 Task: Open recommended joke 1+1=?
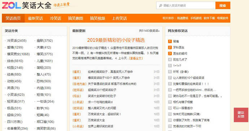pyautogui.click(x=177, y=66)
